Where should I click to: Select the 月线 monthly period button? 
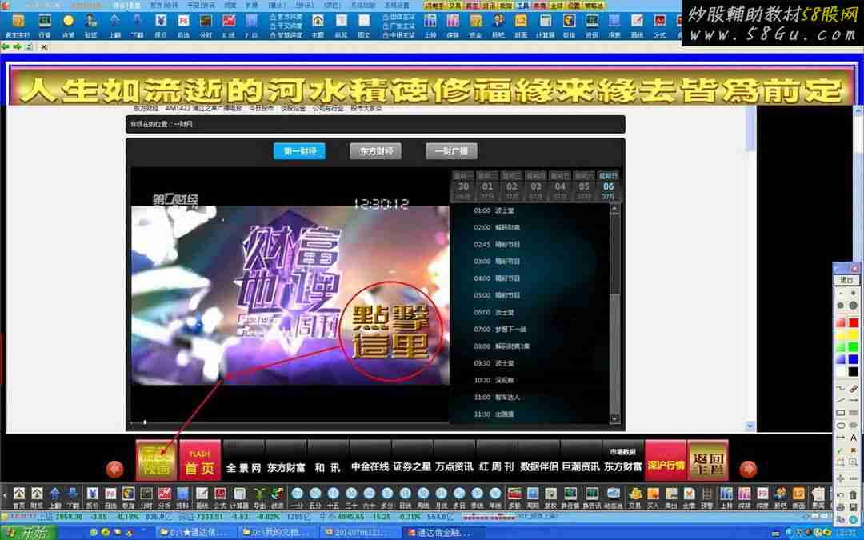coord(442,497)
